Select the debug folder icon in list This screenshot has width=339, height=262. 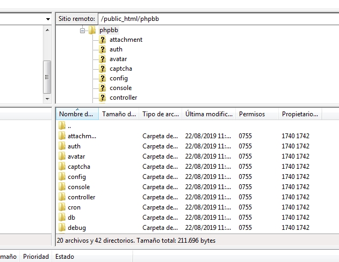tap(62, 228)
